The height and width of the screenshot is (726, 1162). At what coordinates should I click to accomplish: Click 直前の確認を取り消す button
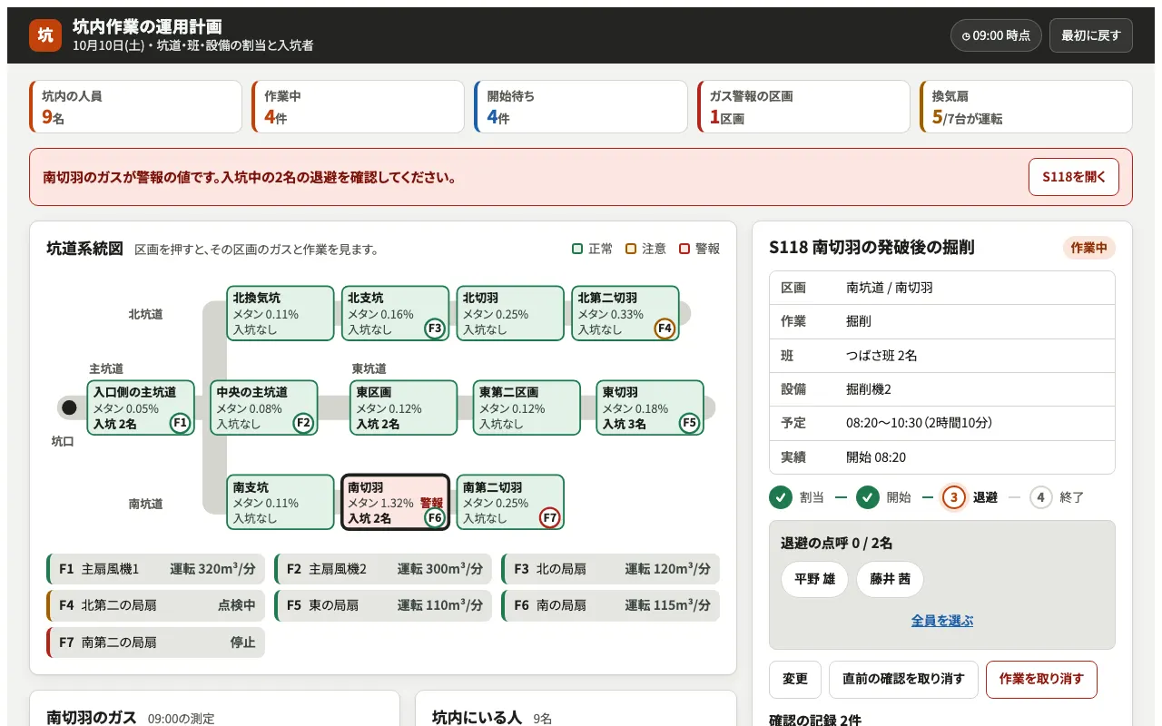[903, 679]
